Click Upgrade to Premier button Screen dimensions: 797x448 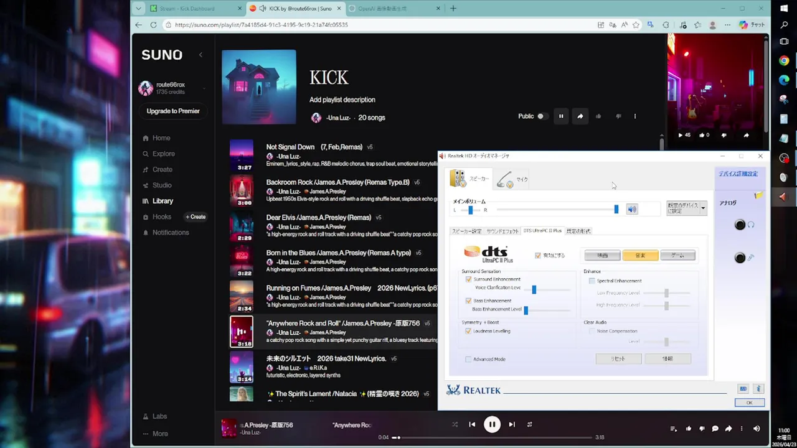click(x=173, y=111)
